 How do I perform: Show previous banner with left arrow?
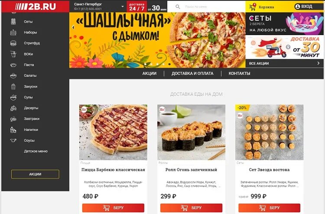pos(73,27)
